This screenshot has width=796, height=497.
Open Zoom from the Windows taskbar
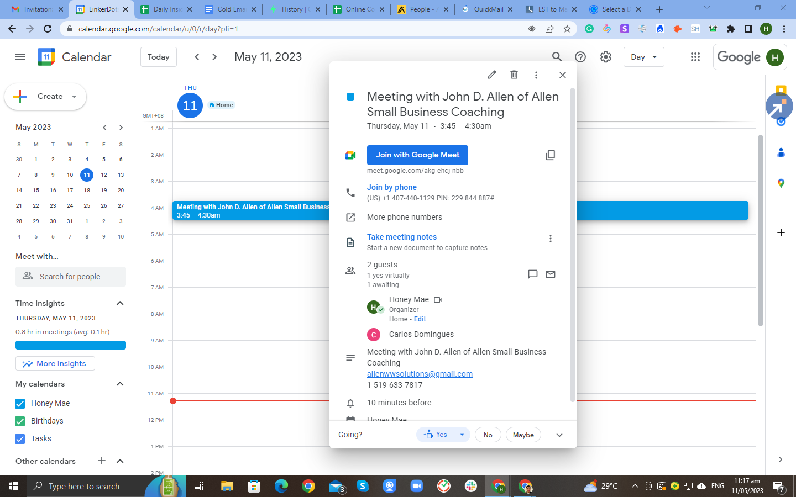point(416,486)
